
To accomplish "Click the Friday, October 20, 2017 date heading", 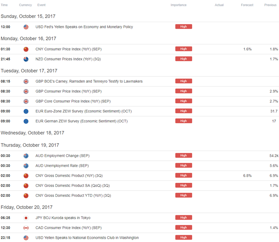I will 27,207.
